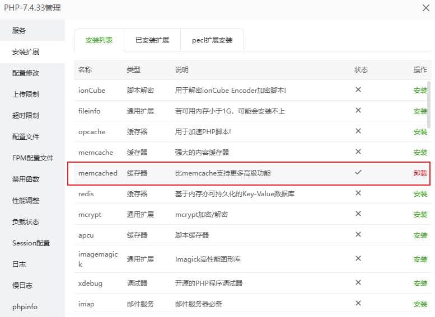Install the imagemagick extension
The width and height of the screenshot is (435, 317).
pos(420,259)
